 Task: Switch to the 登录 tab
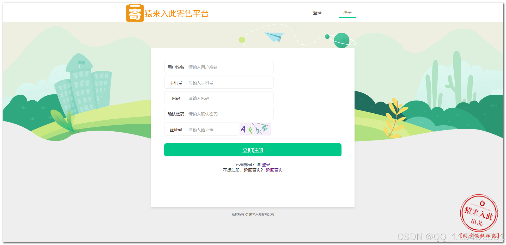(x=317, y=13)
